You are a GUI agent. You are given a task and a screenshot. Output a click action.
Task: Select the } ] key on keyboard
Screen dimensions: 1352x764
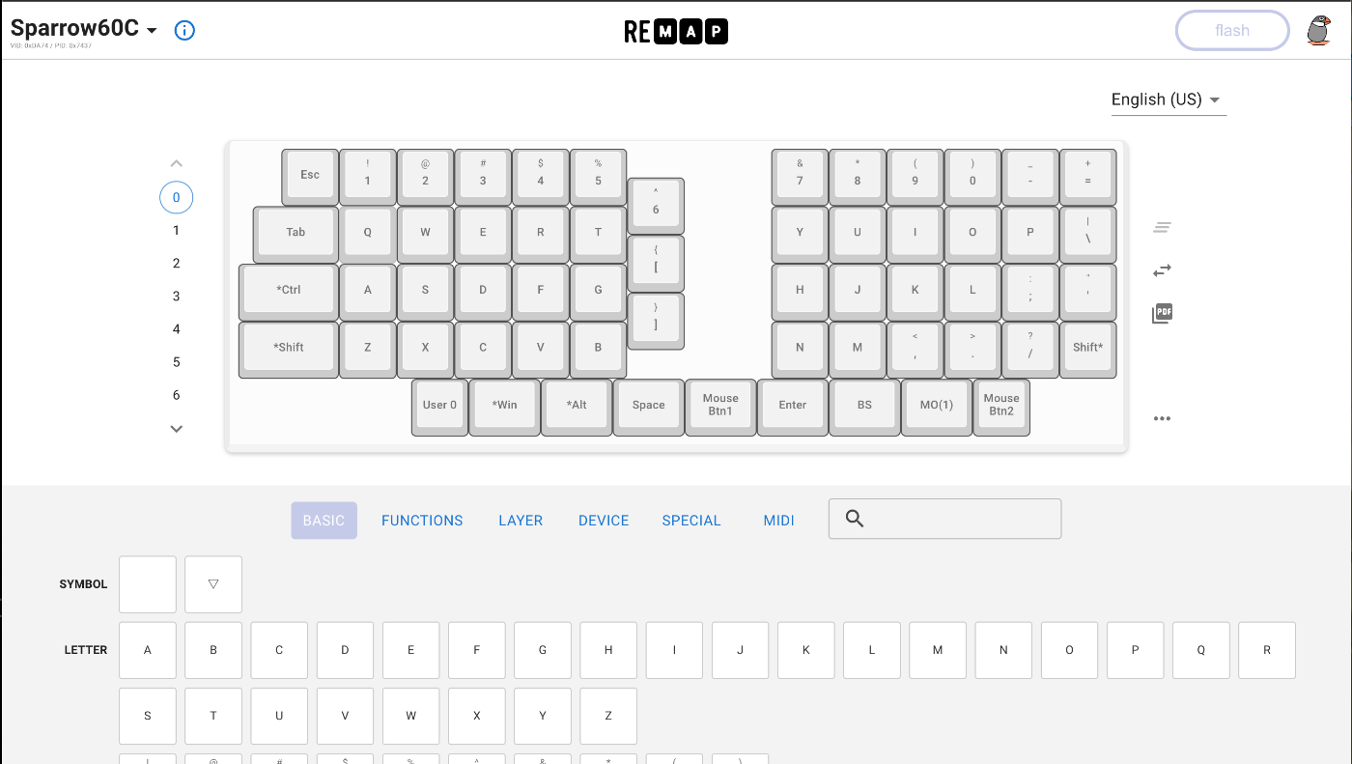click(x=656, y=321)
